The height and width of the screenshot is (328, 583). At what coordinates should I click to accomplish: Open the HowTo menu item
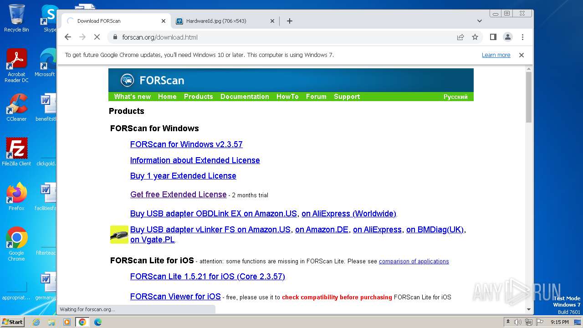(287, 97)
